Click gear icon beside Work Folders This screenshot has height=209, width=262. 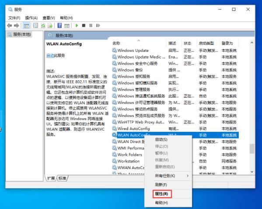[x=114, y=154]
